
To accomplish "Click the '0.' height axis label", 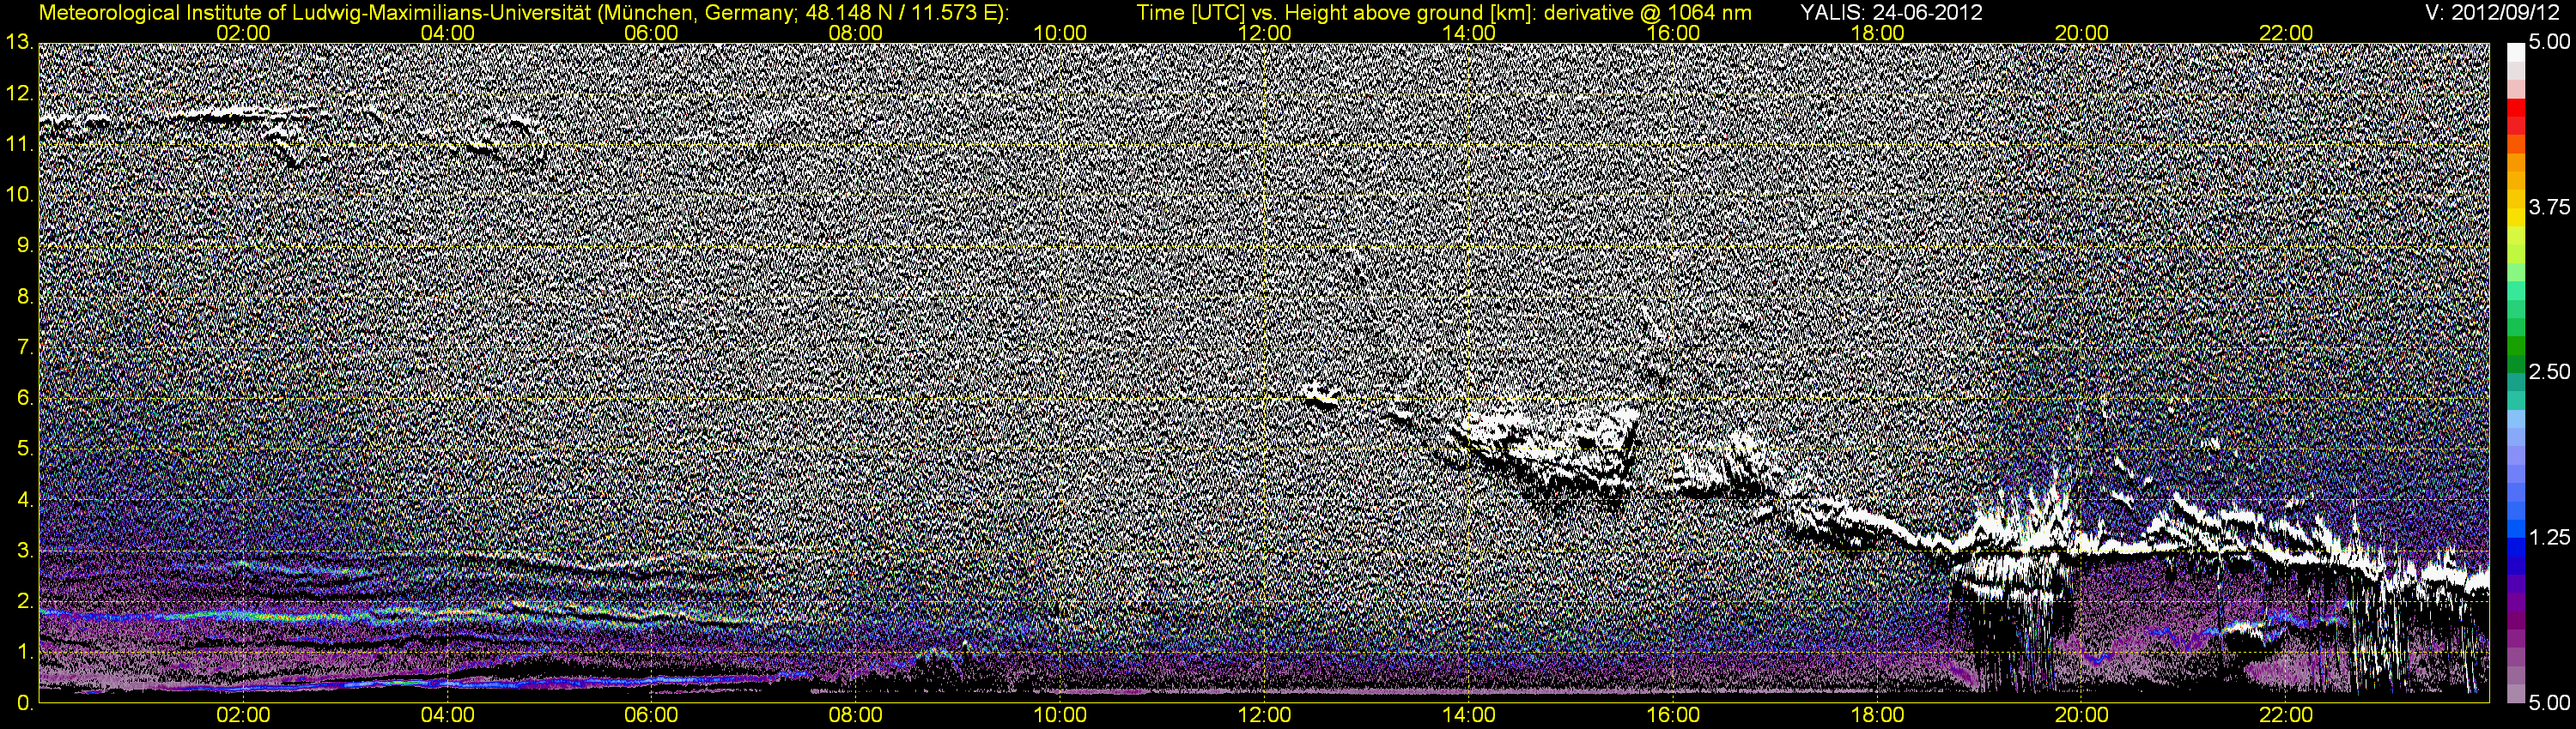I will pyautogui.click(x=25, y=704).
